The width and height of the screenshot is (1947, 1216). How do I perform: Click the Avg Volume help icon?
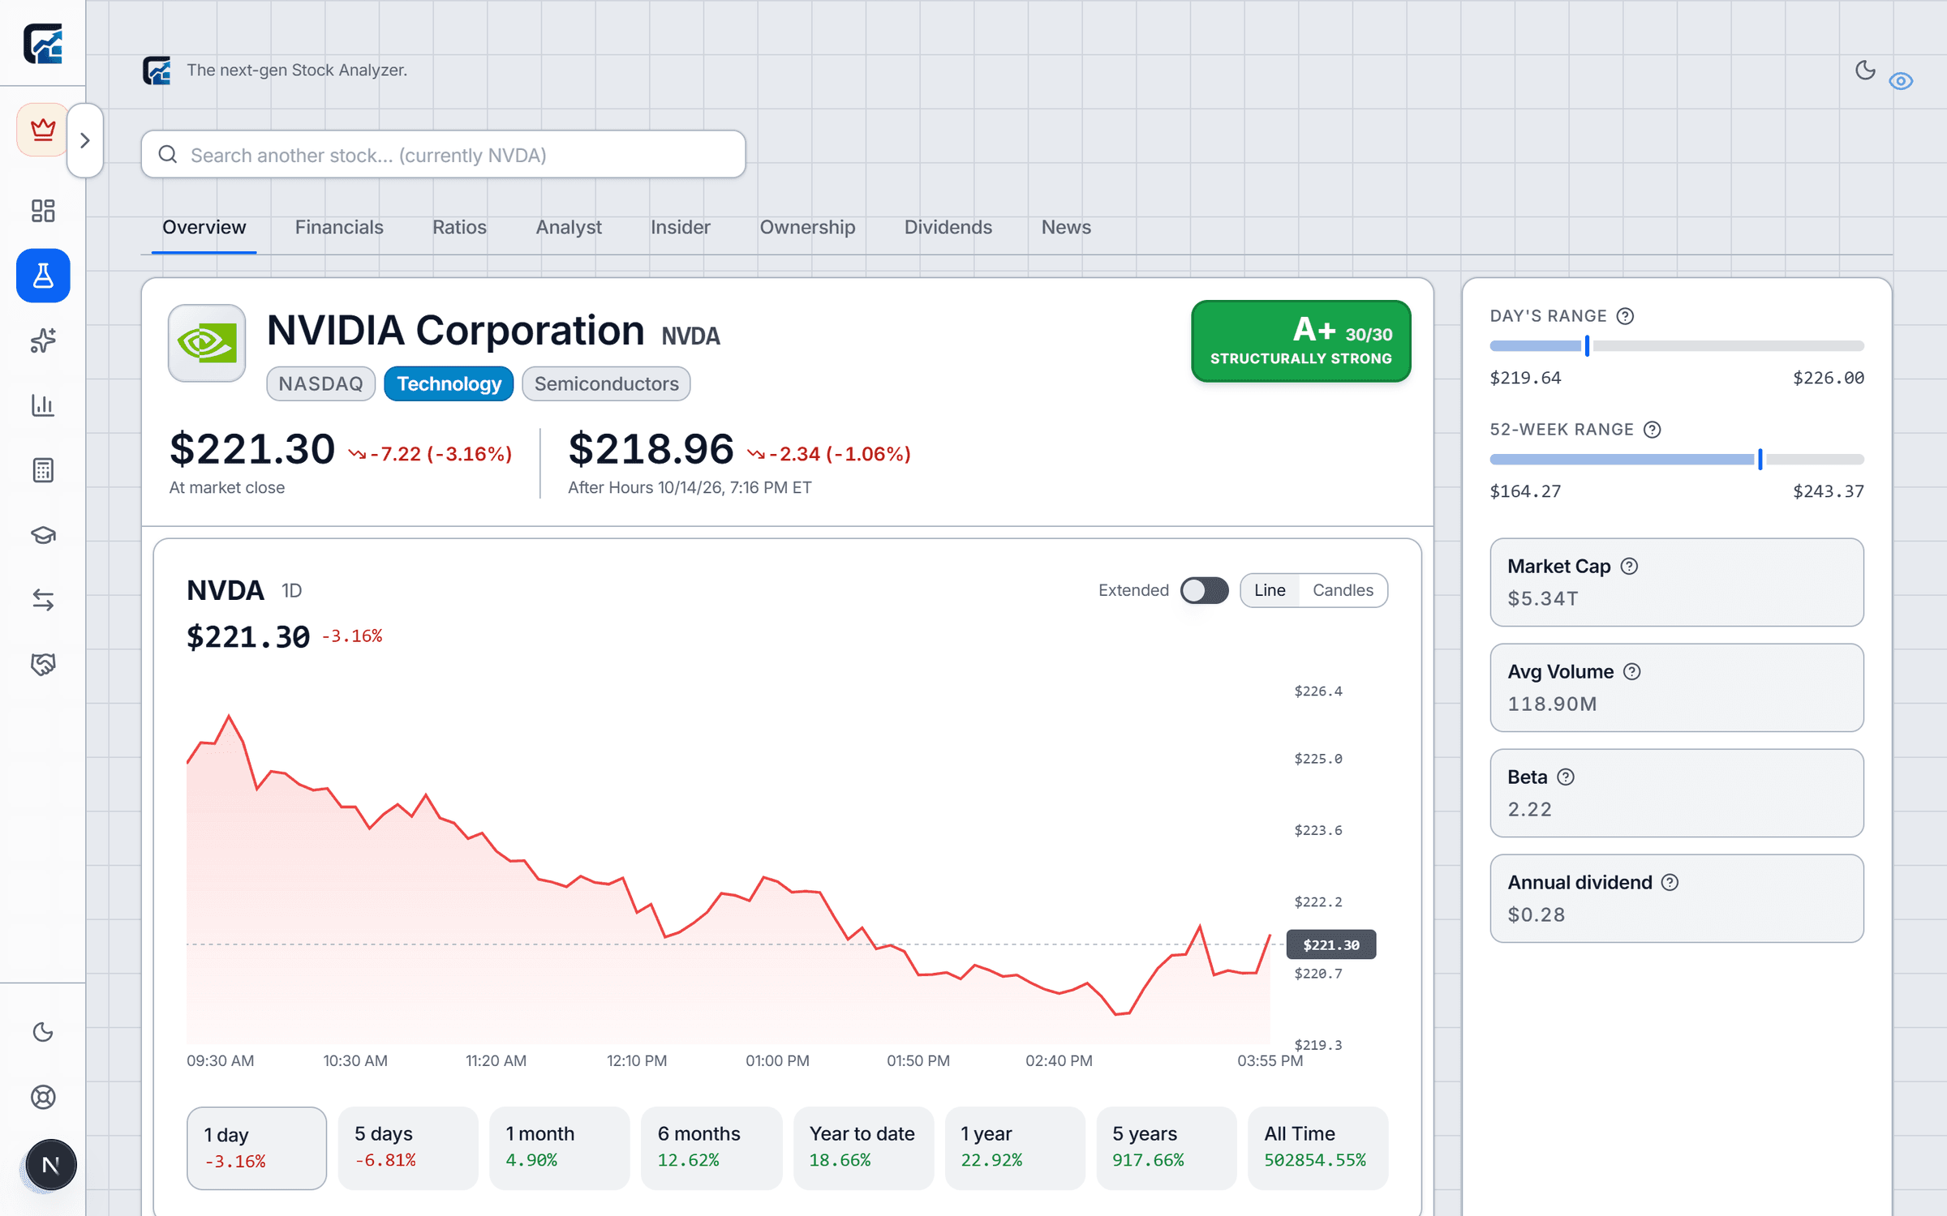(1632, 672)
